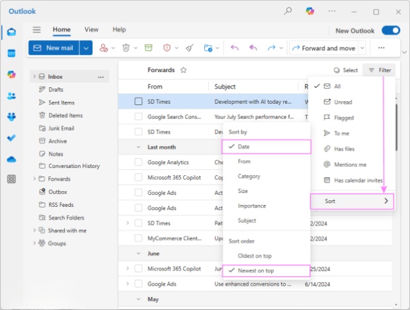Check the Google Search Console message checkbox
The width and height of the screenshot is (410, 310).
pyautogui.click(x=138, y=116)
